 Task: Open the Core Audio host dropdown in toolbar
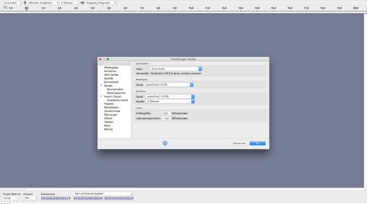[12, 3]
